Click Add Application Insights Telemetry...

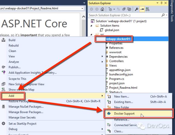click(x=33, y=73)
